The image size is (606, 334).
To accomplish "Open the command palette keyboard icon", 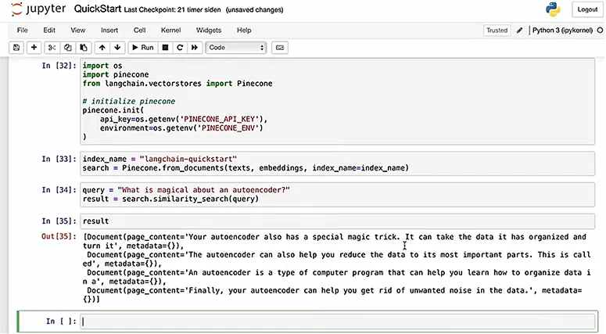I will coord(279,48).
